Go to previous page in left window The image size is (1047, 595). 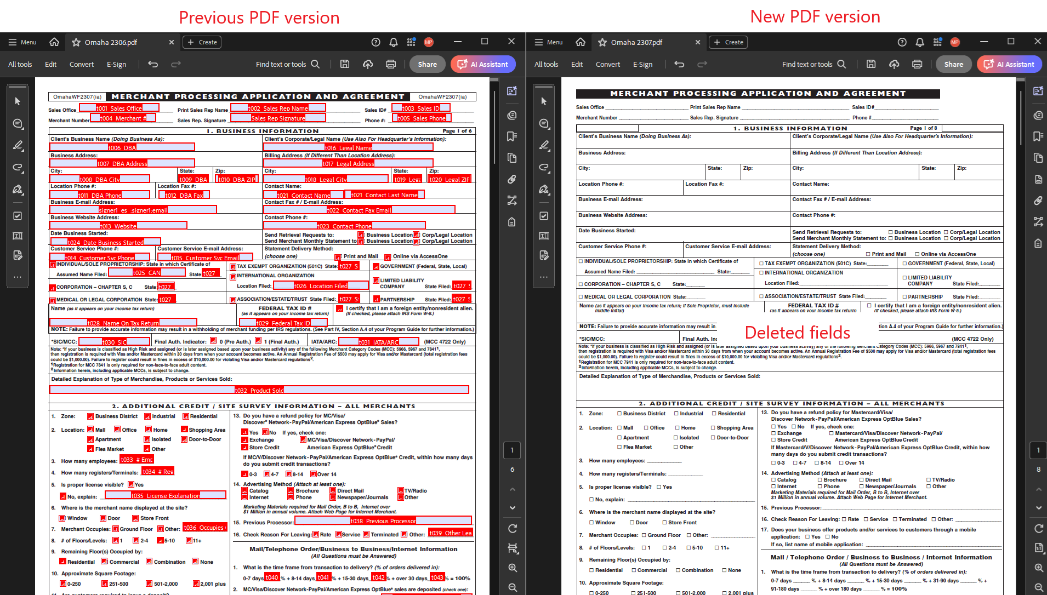513,489
